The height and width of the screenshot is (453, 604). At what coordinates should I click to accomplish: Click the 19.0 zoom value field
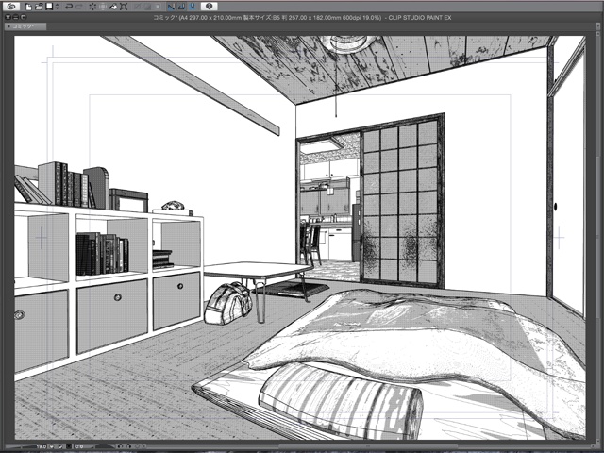tap(42, 446)
